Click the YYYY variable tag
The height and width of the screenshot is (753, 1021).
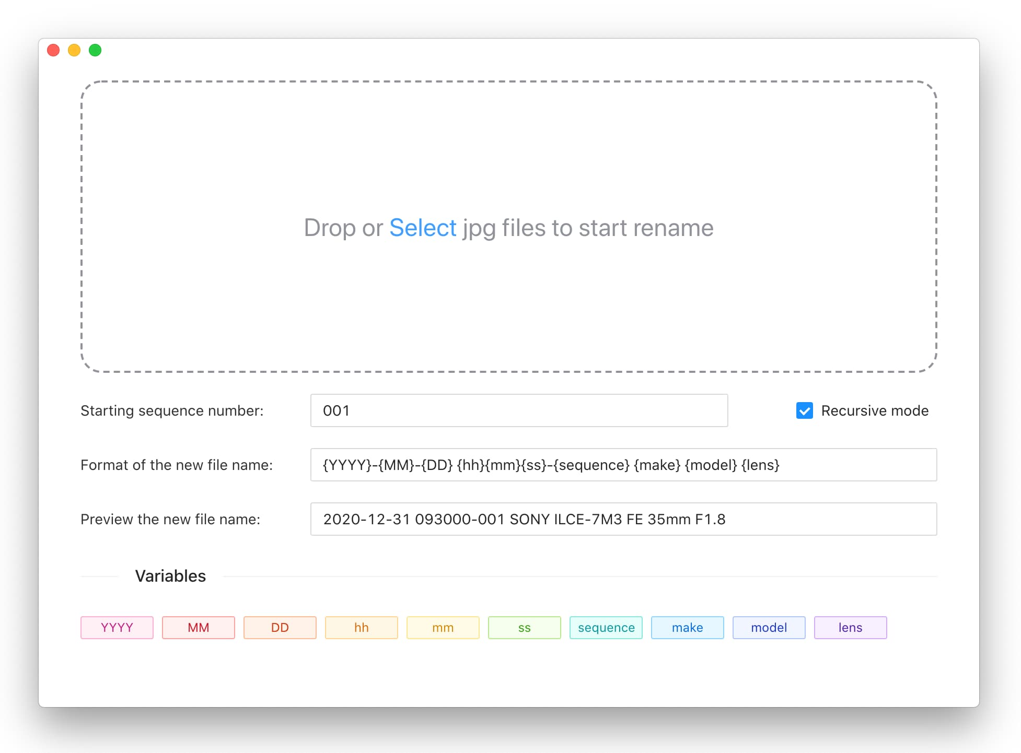tap(117, 627)
